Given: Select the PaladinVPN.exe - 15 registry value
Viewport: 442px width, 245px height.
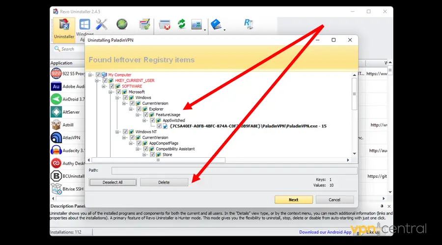Looking at the screenshot, I should (x=248, y=126).
